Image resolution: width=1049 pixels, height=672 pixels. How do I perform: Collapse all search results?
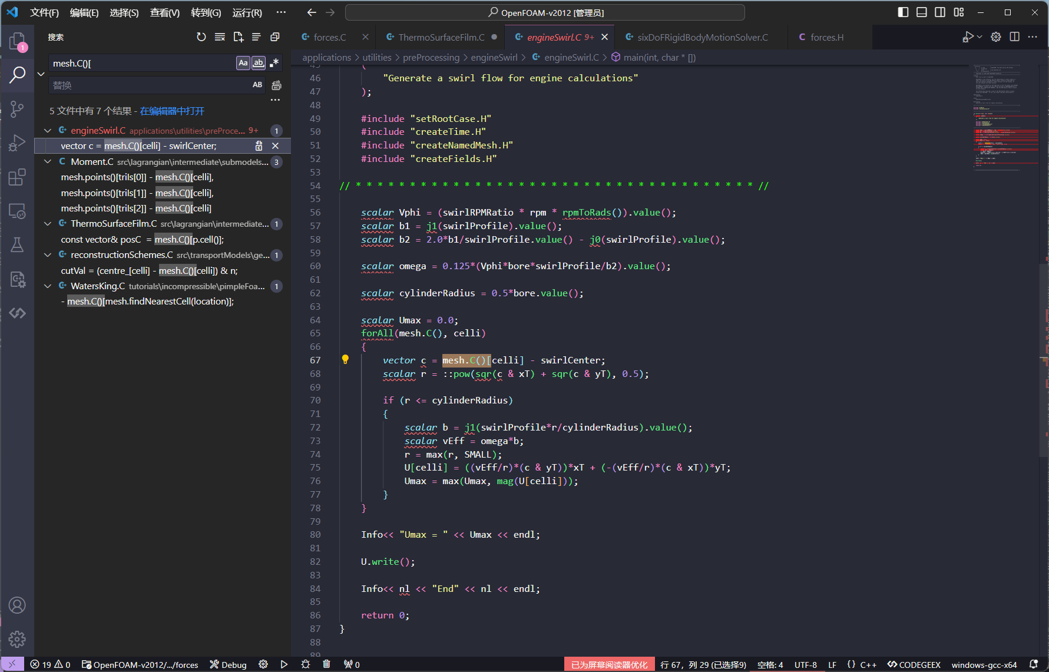tap(274, 37)
